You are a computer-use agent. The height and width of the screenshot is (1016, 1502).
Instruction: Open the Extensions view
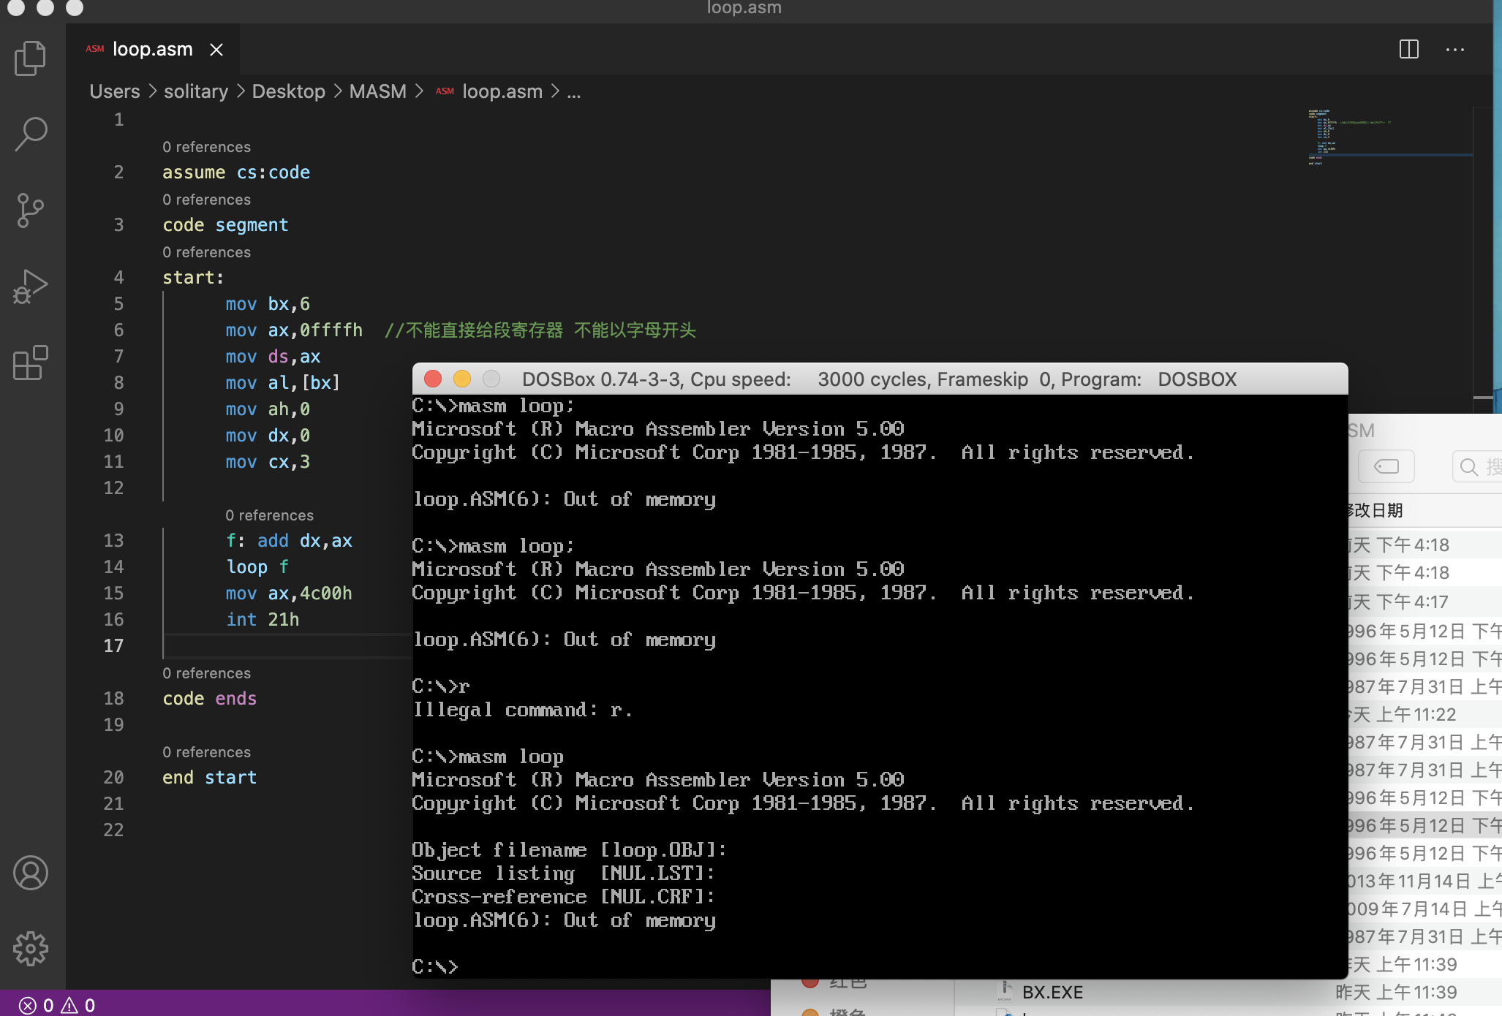(30, 363)
